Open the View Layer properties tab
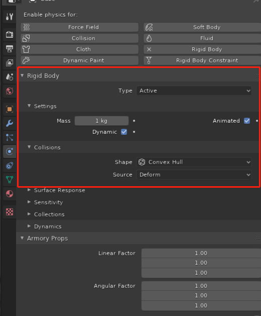Image resolution: width=261 pixels, height=316 pixels. pos(10,63)
